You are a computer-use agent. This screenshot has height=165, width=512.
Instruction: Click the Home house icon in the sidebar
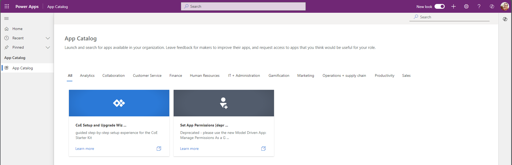coord(7,29)
